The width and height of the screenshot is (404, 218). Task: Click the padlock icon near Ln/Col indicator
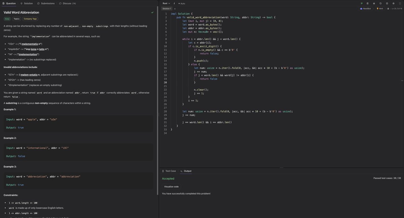(x=388, y=8)
